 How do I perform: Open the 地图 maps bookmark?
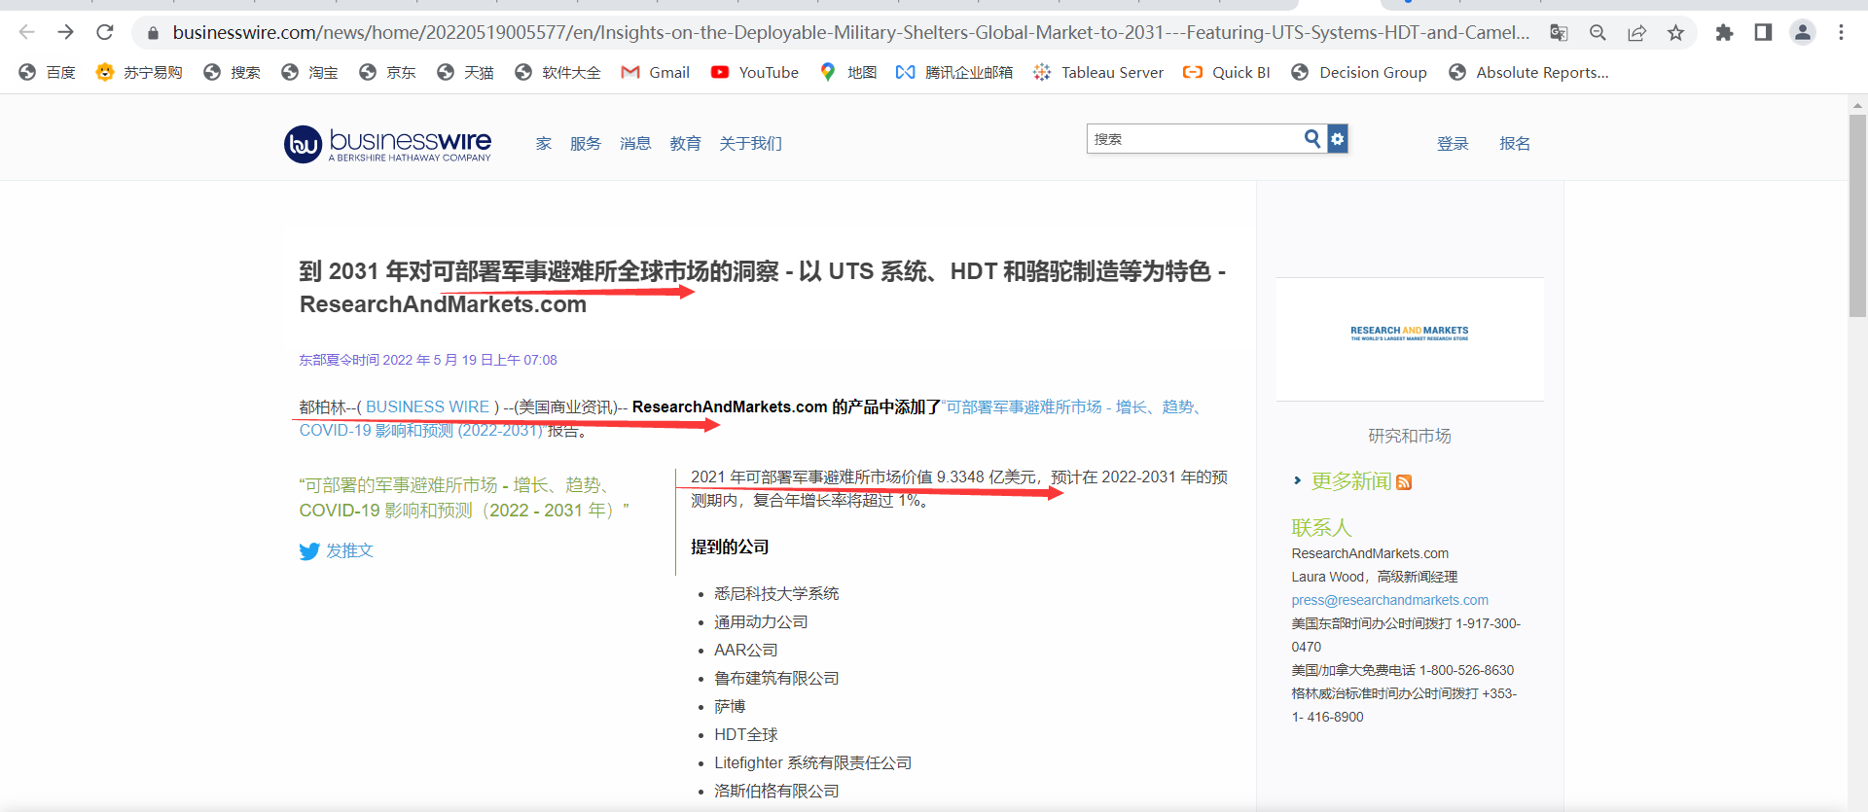tap(847, 72)
